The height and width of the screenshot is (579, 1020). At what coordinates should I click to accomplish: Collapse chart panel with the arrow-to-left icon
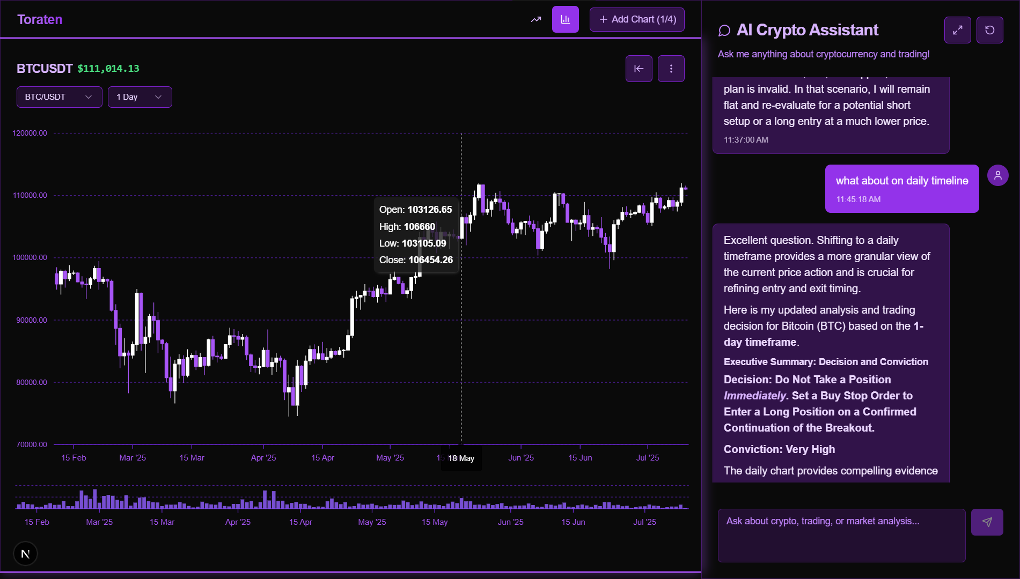[639, 69]
